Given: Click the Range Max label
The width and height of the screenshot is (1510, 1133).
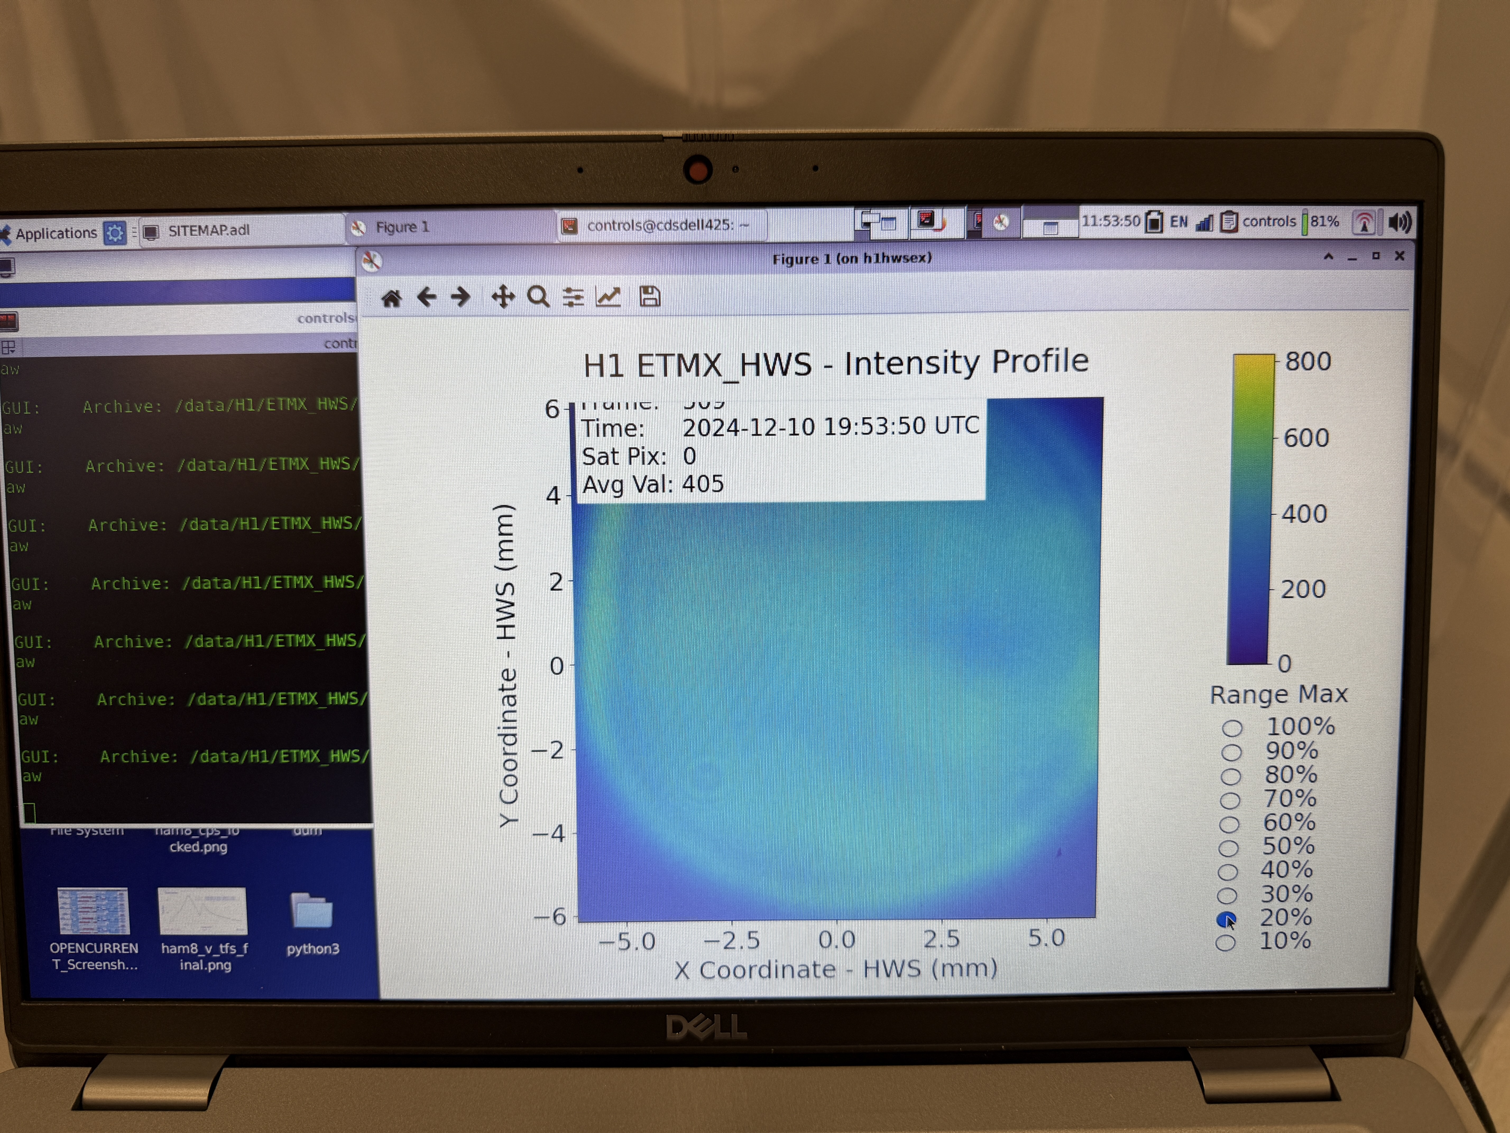Looking at the screenshot, I should pos(1279,695).
